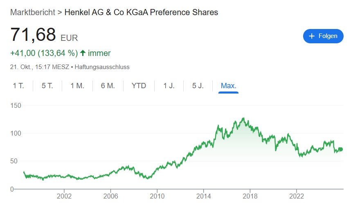Switch to the 5 T. range tab

click(x=47, y=86)
